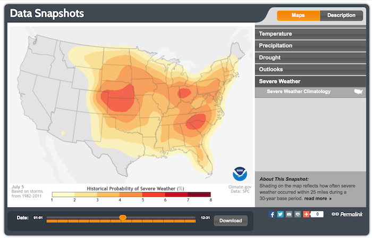Image resolution: width=372 pixels, height=238 pixels.
Task: Open the Outlooks category
Action: pos(271,69)
